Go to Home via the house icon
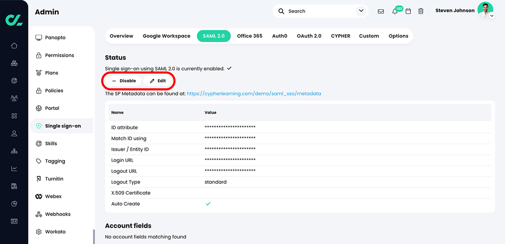Image resolution: width=505 pixels, height=244 pixels. (14, 46)
